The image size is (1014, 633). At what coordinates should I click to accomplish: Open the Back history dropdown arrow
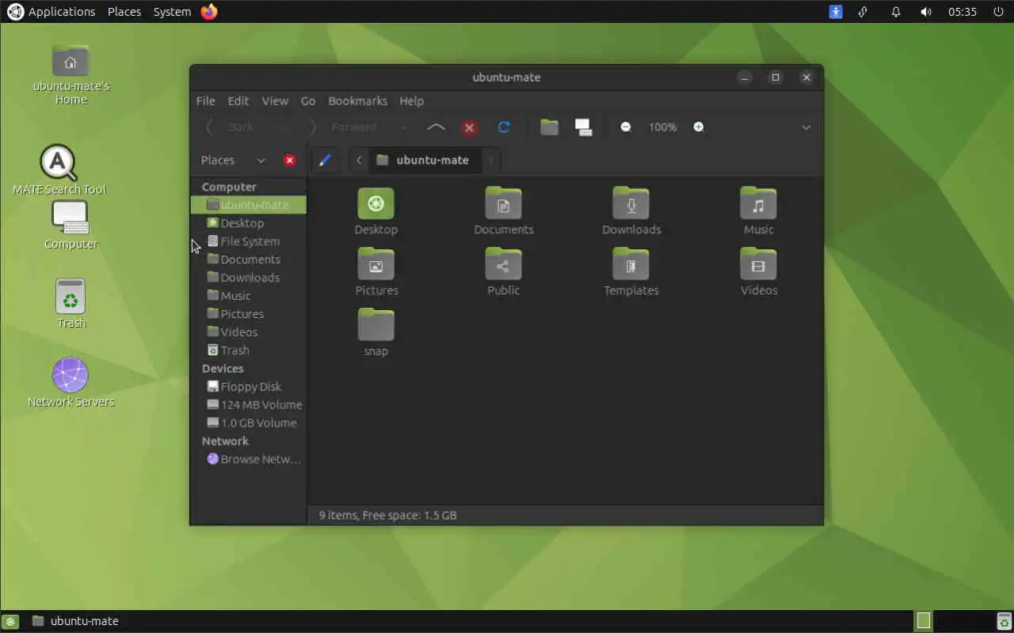pyautogui.click(x=281, y=127)
